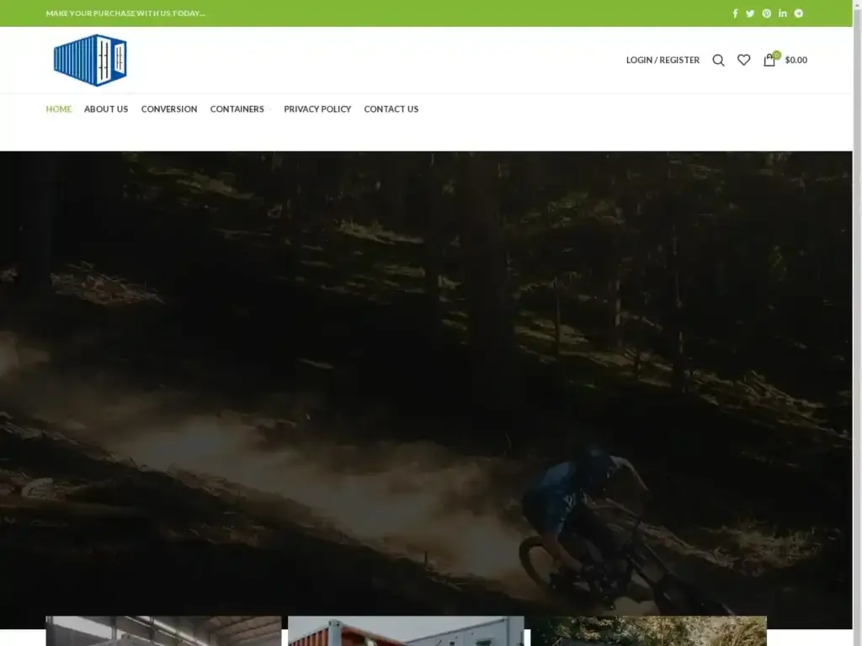862x646 pixels.
Task: Navigate to Contact Us
Action: [x=391, y=109]
